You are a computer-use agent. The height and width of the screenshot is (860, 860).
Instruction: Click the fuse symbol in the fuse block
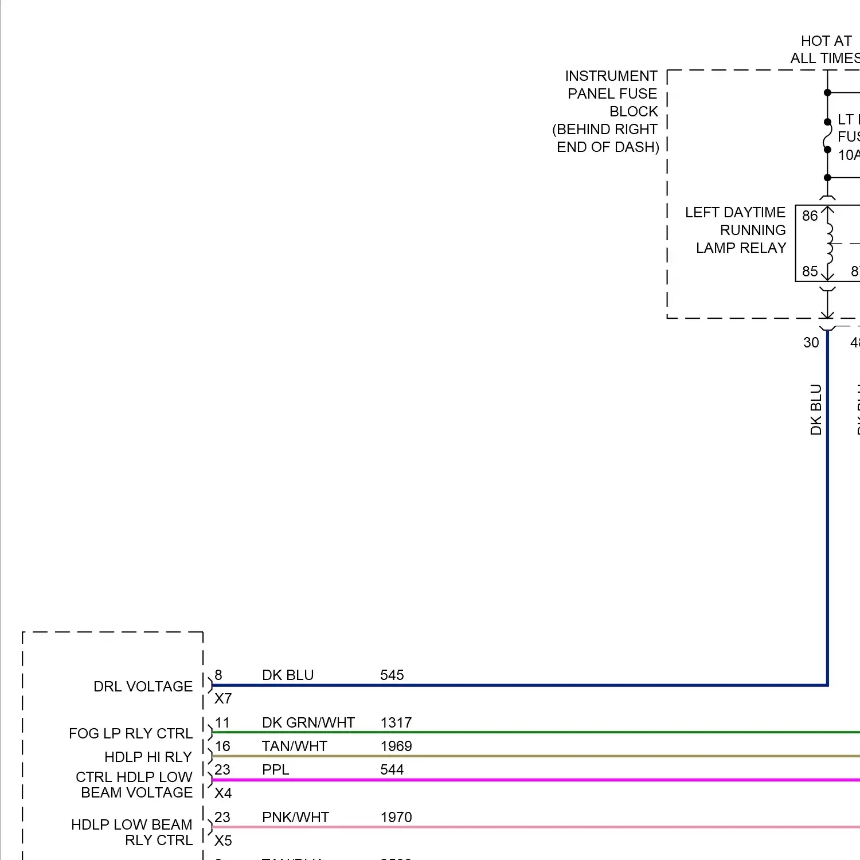click(x=827, y=136)
